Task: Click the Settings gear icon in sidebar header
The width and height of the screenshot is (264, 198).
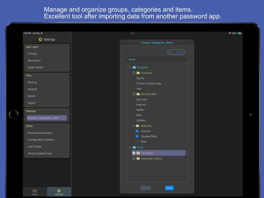Action: pyautogui.click(x=40, y=39)
